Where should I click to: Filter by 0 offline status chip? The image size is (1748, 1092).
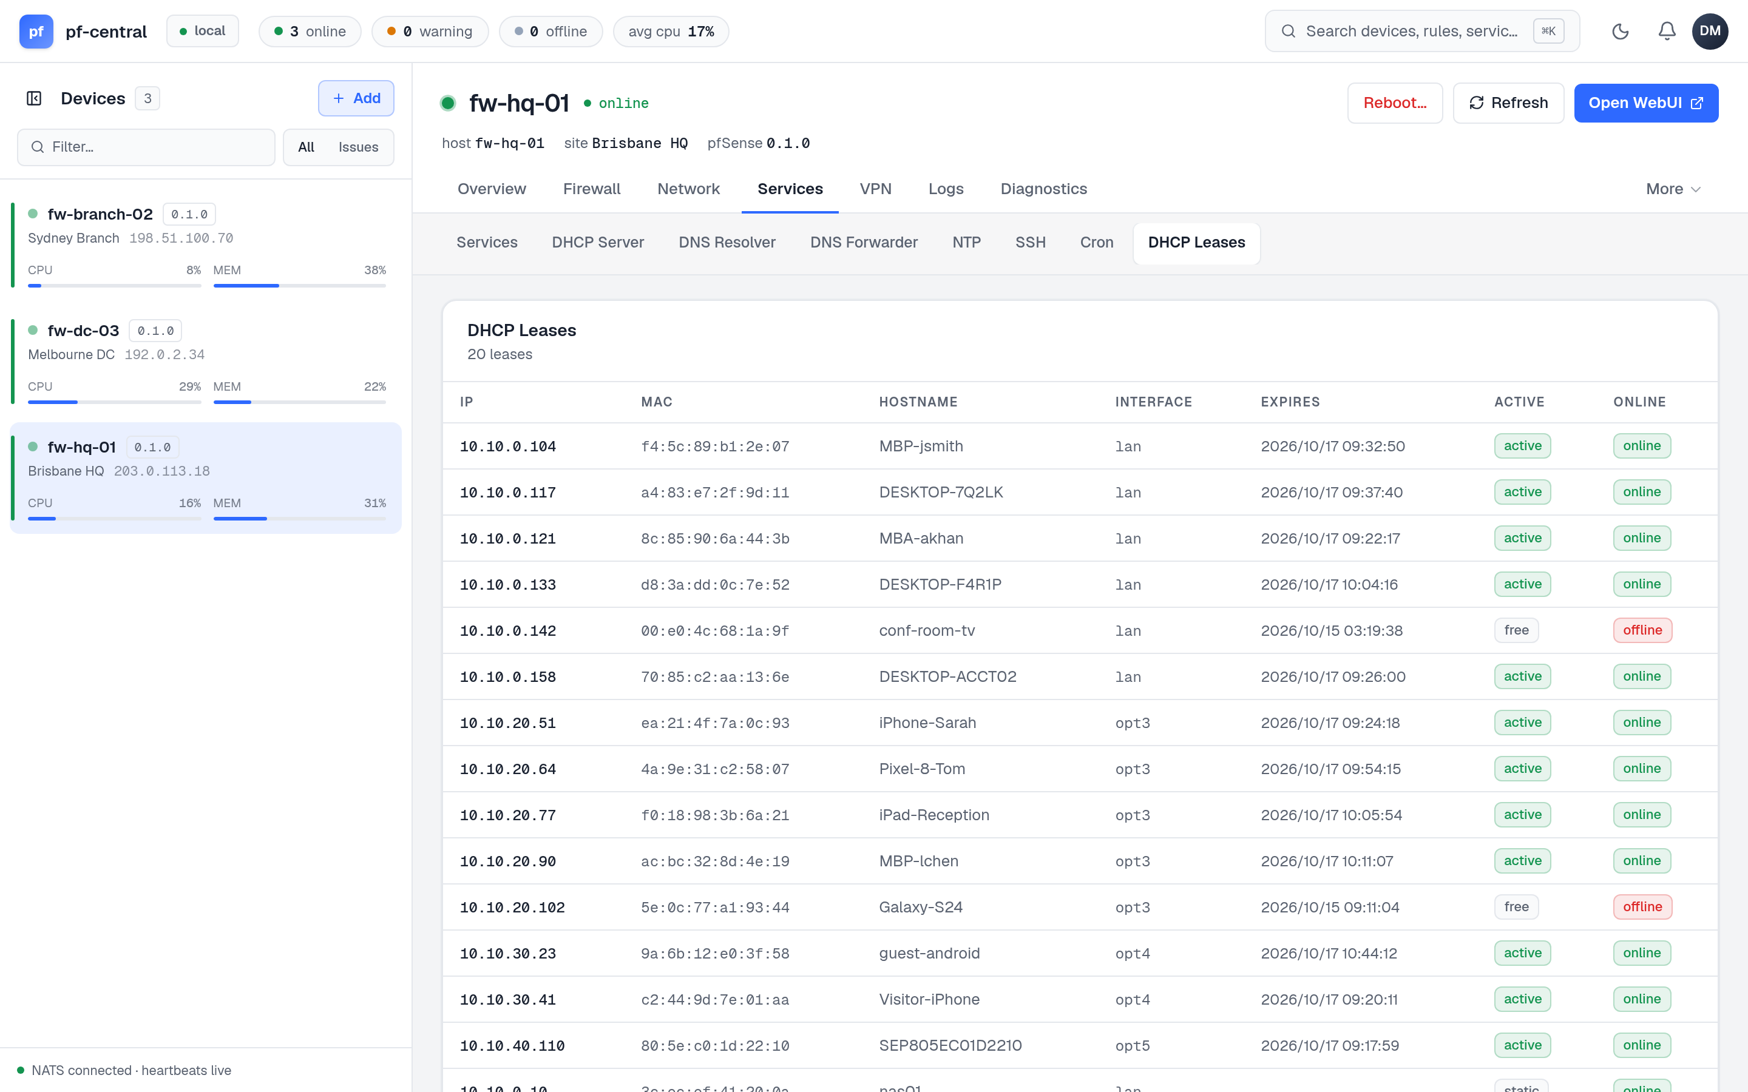pyautogui.click(x=550, y=31)
